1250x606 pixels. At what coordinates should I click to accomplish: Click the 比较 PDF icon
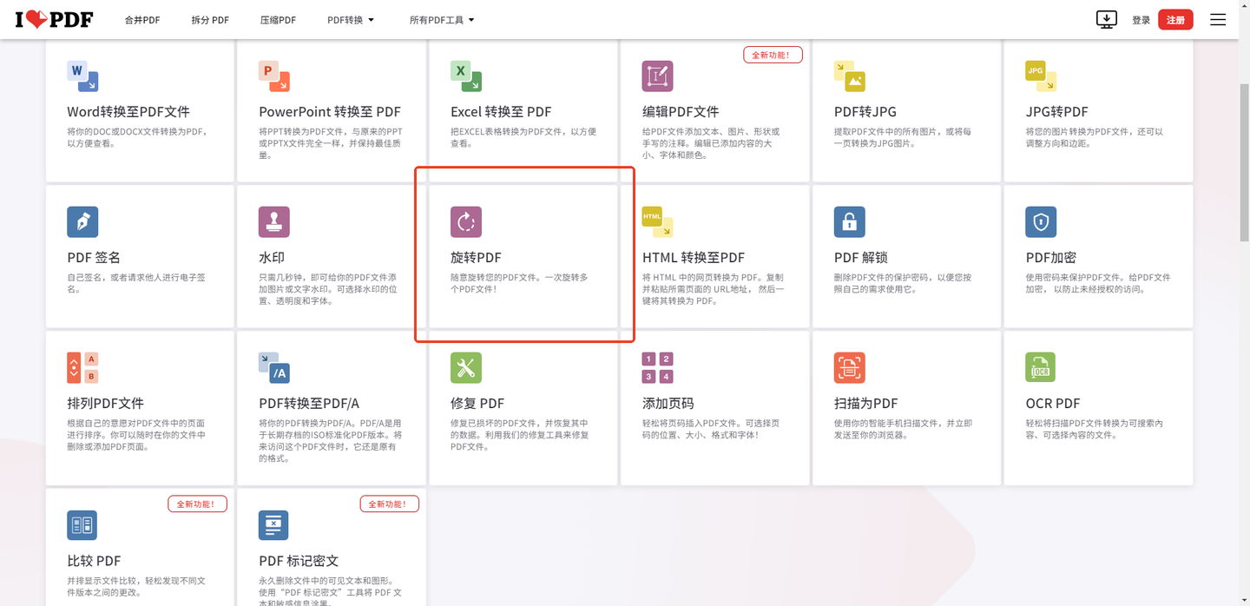(x=82, y=525)
